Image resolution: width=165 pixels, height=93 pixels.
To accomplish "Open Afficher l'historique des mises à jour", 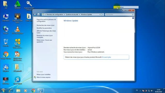I will click(x=46, y=32).
